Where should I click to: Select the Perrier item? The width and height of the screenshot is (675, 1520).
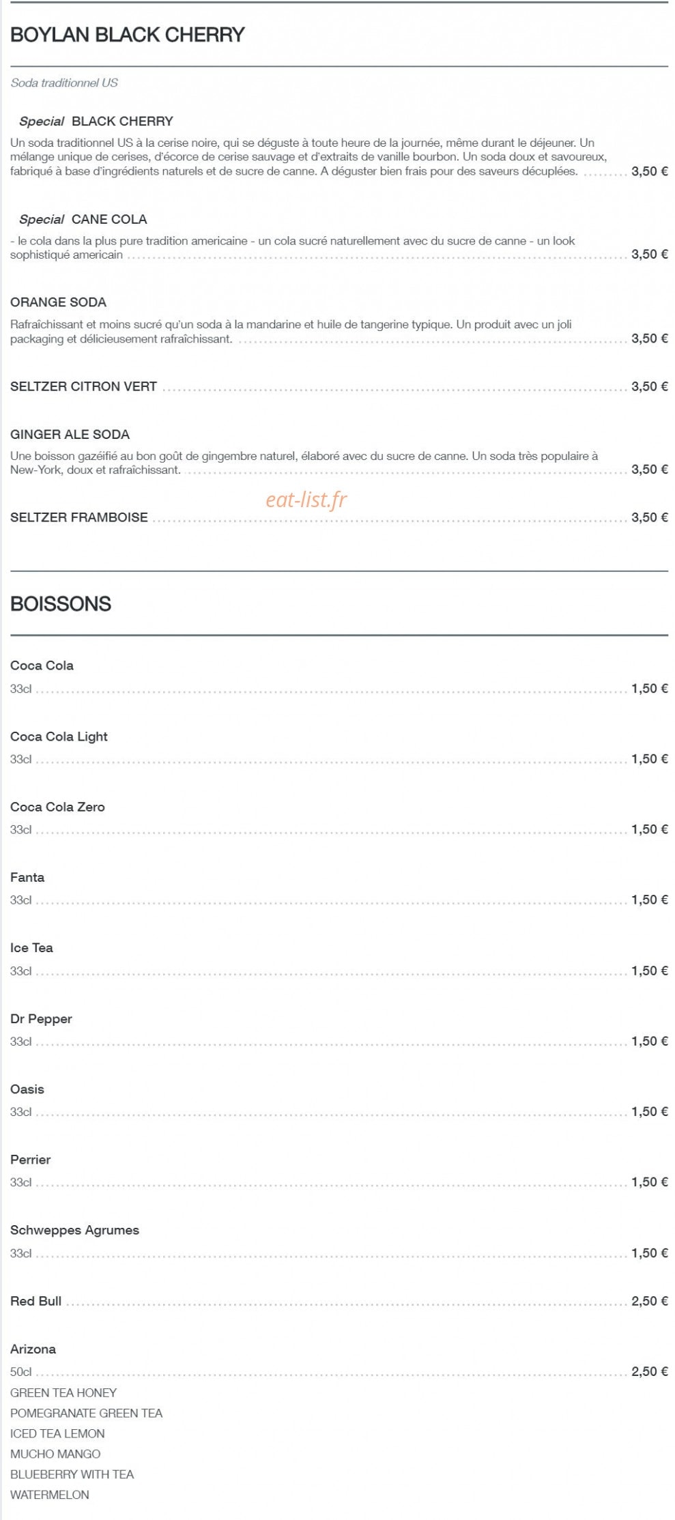point(31,1160)
